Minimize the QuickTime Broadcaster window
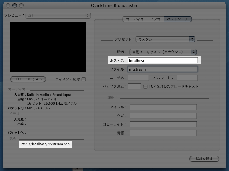The height and width of the screenshot is (171, 229). (15, 5)
